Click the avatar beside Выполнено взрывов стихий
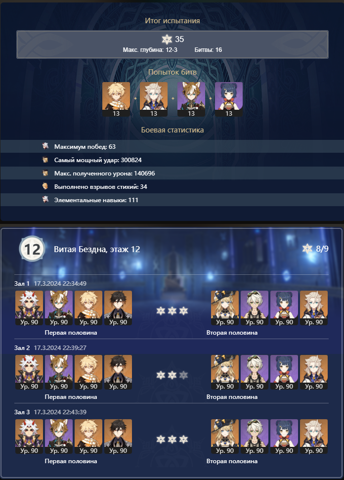This screenshot has width=344, height=480. [x=45, y=186]
